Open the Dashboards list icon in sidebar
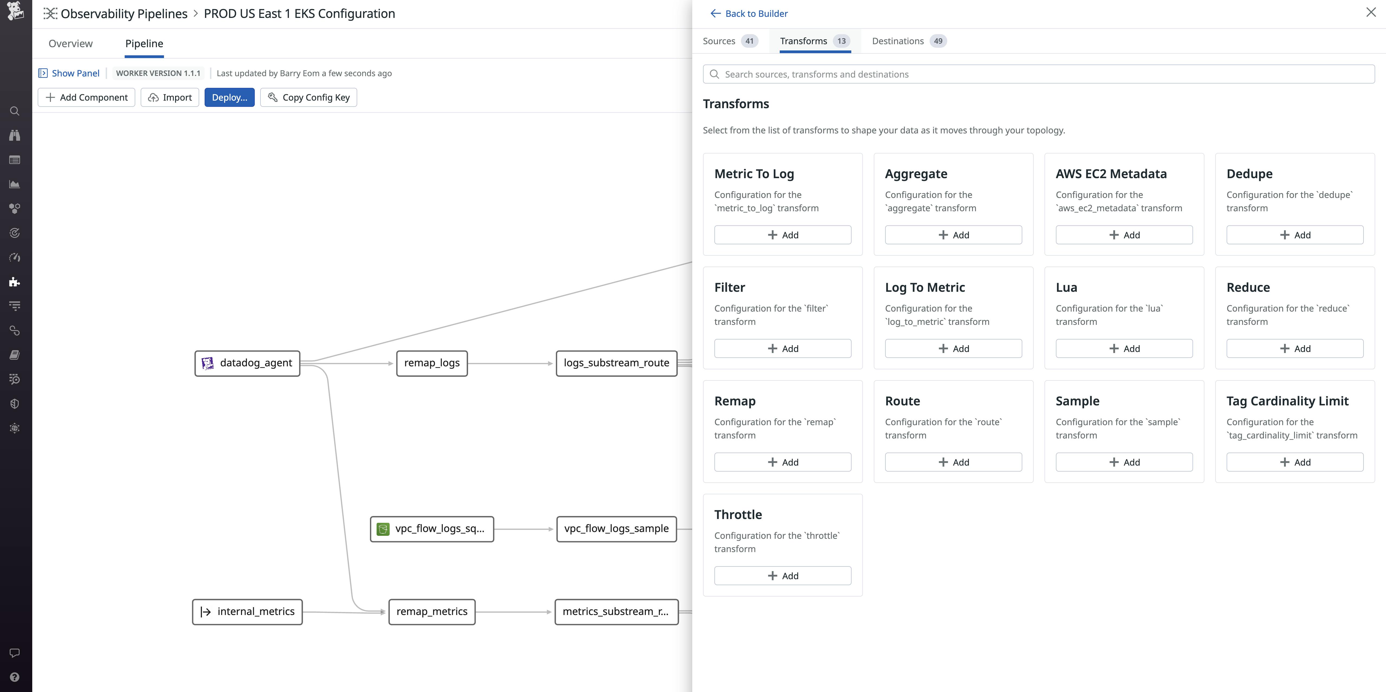 click(15, 160)
